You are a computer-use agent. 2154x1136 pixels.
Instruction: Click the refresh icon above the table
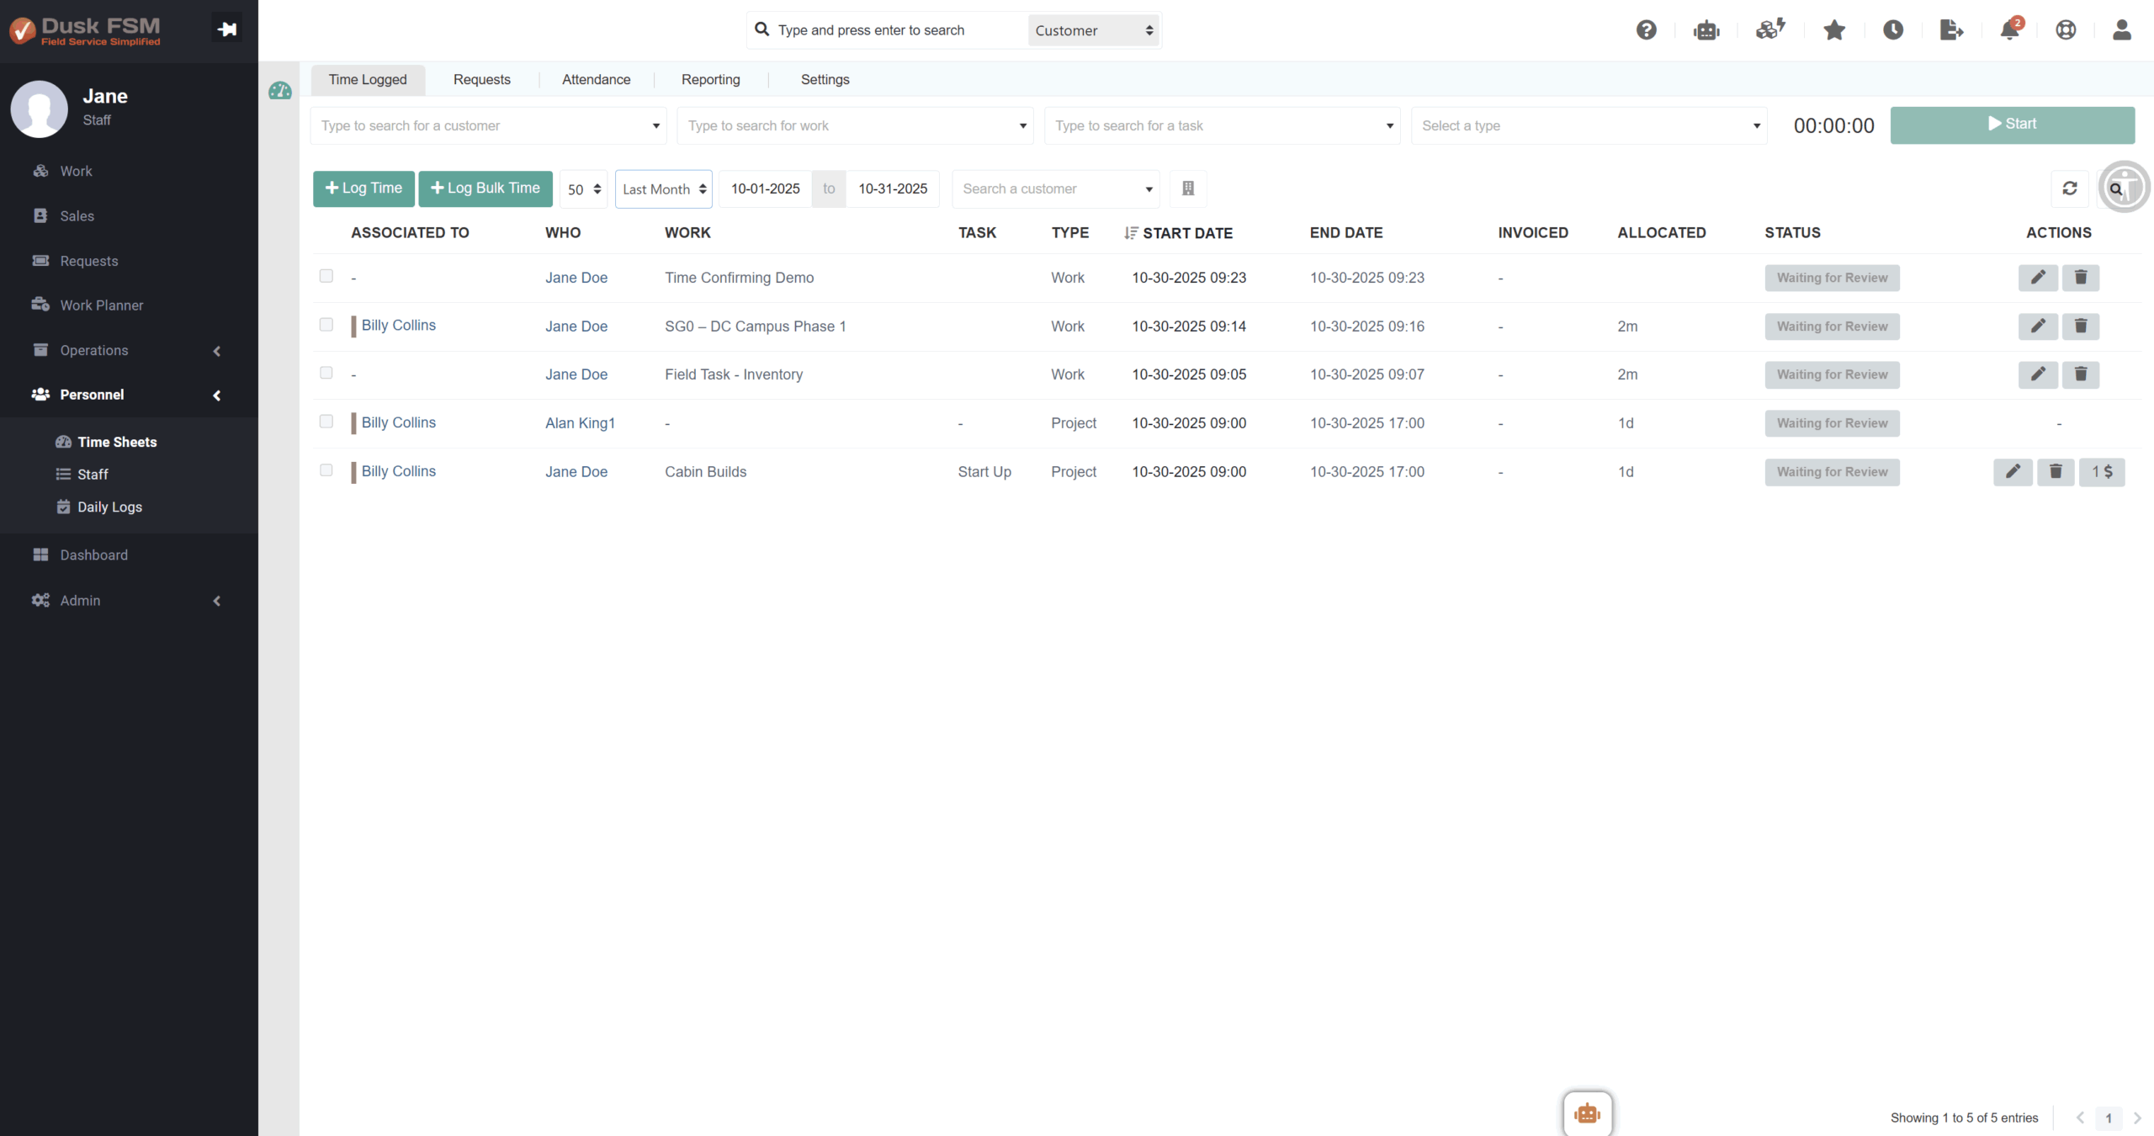(x=2070, y=188)
